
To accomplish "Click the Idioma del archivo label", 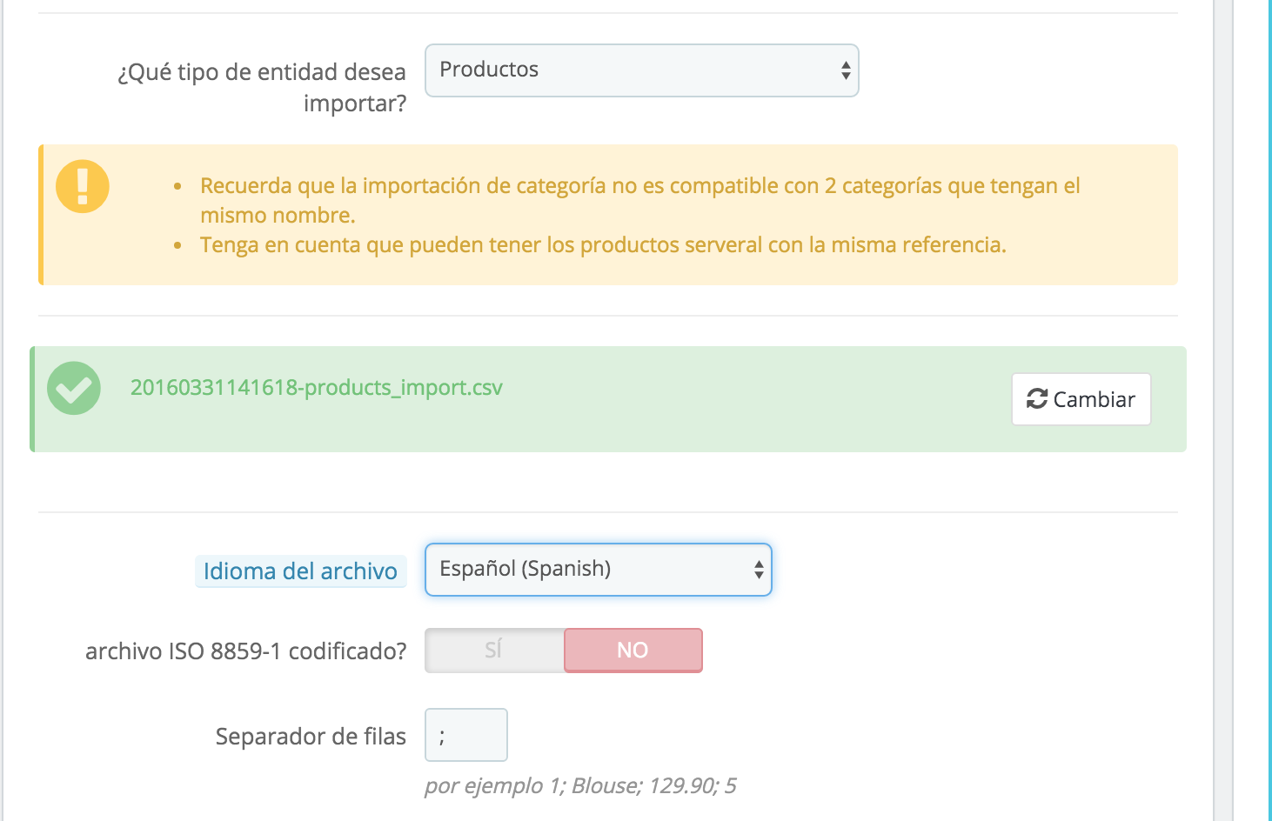I will [x=300, y=571].
